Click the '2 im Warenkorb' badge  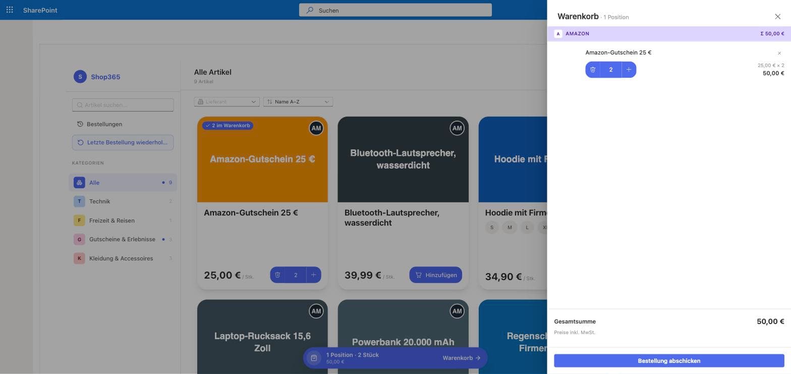click(x=228, y=126)
